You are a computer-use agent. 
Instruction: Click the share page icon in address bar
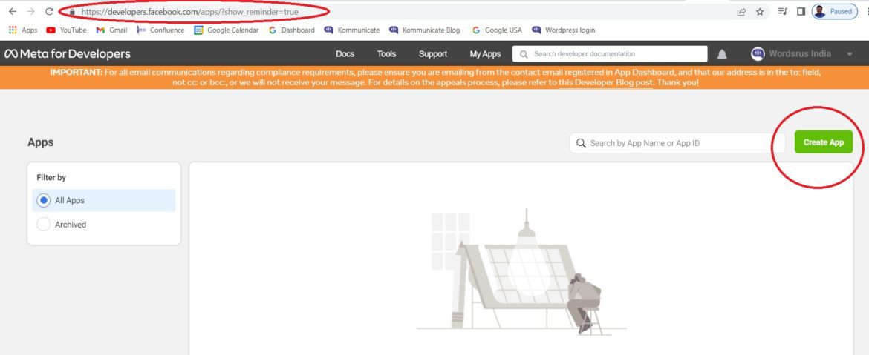pyautogui.click(x=741, y=12)
